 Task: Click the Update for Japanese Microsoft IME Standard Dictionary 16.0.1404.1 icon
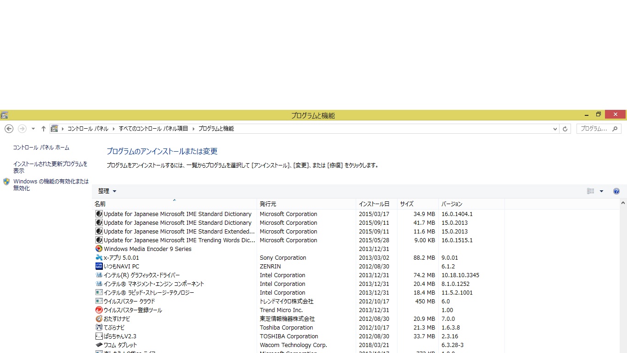(99, 214)
